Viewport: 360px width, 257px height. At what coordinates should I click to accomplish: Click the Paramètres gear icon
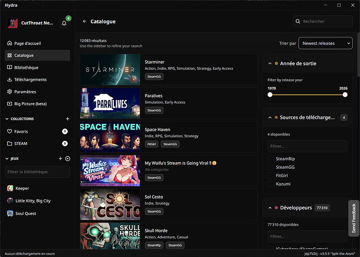(x=9, y=92)
